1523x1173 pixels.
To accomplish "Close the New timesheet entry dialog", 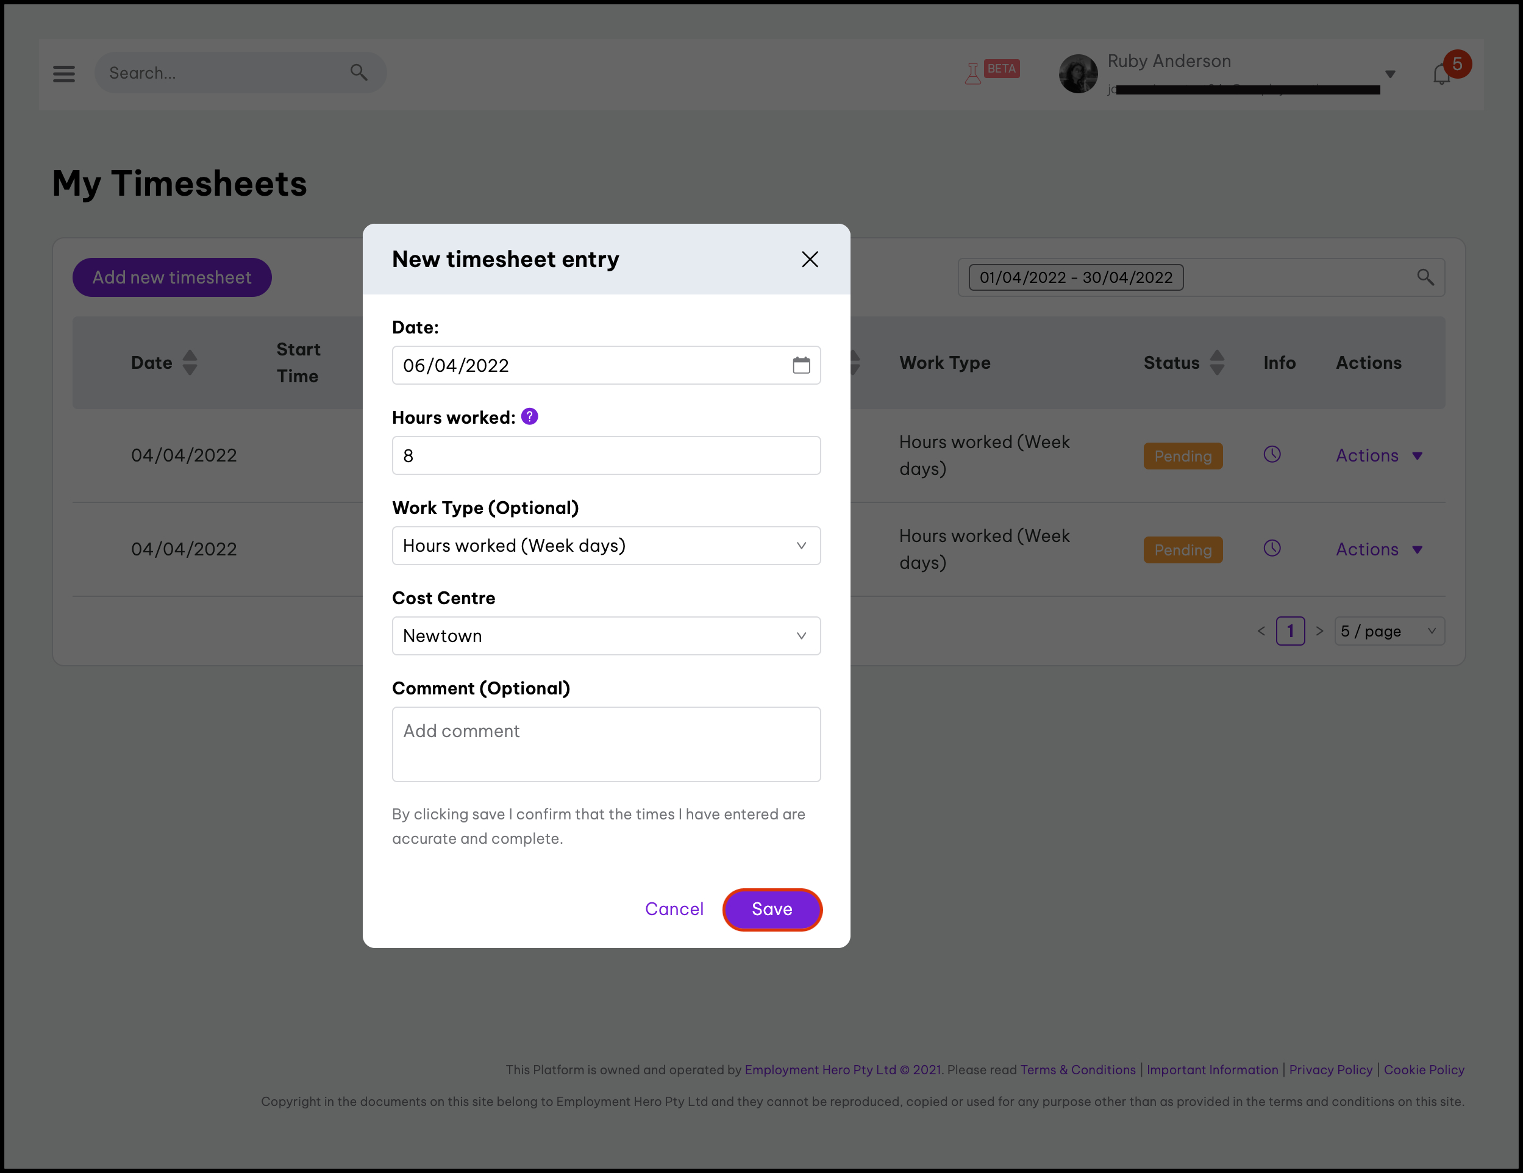I will (810, 260).
